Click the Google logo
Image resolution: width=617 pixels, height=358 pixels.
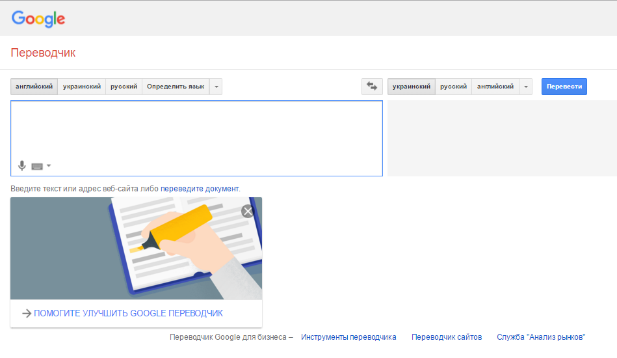tap(38, 19)
